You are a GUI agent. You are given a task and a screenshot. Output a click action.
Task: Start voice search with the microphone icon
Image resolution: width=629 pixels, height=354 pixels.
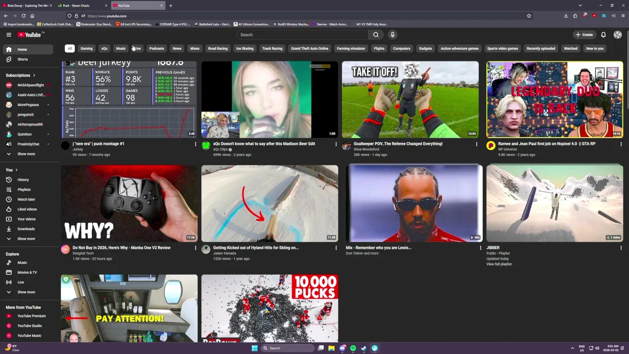point(392,34)
